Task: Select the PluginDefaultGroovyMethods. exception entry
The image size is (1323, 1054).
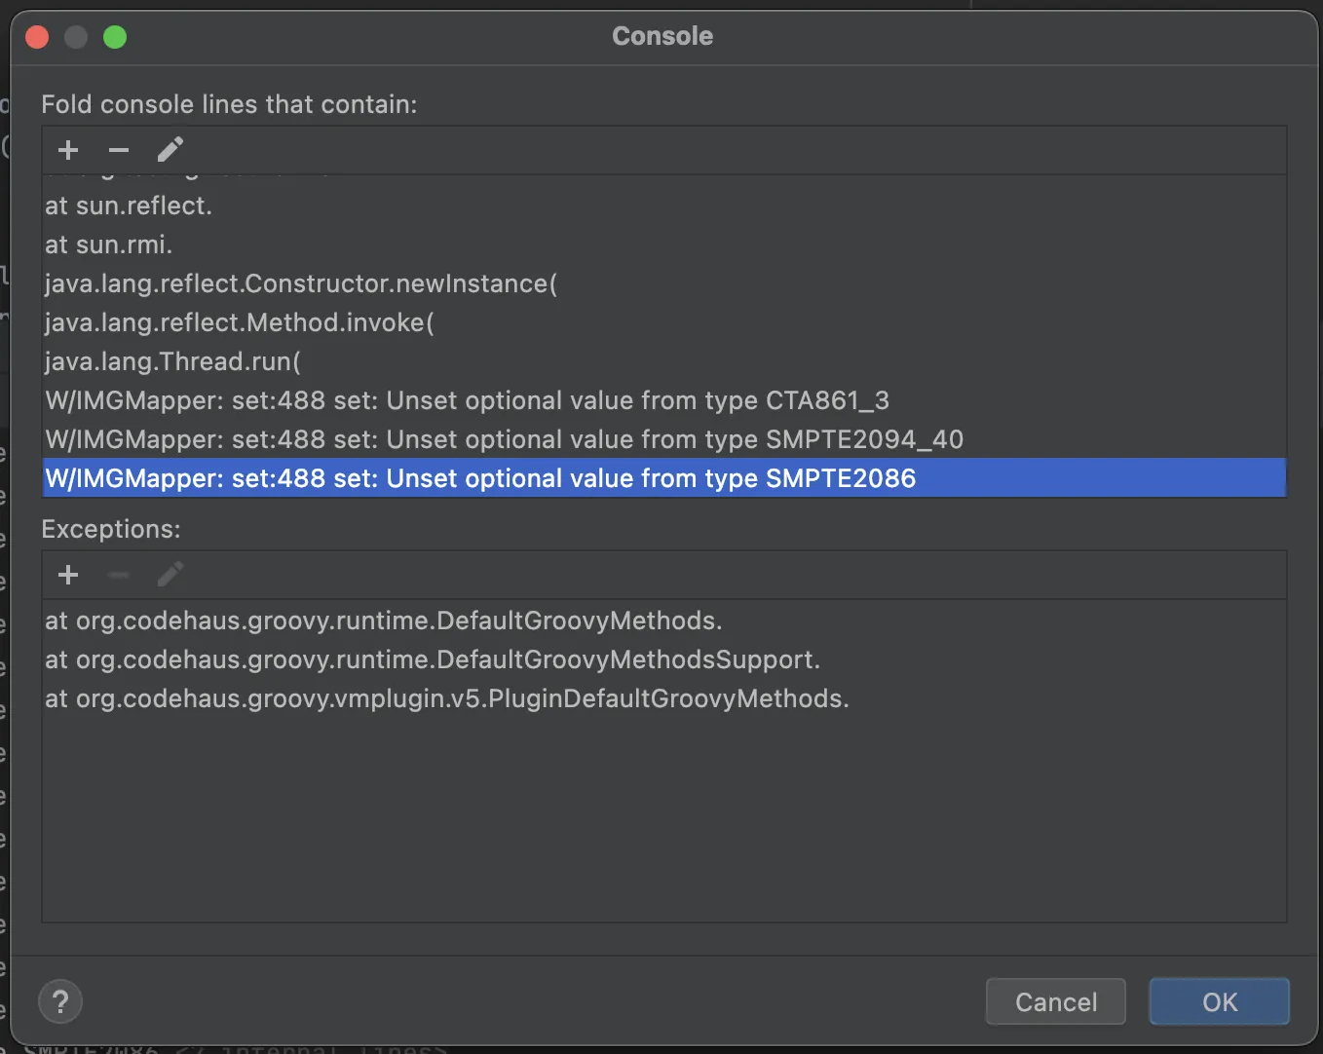Action: [x=447, y=698]
